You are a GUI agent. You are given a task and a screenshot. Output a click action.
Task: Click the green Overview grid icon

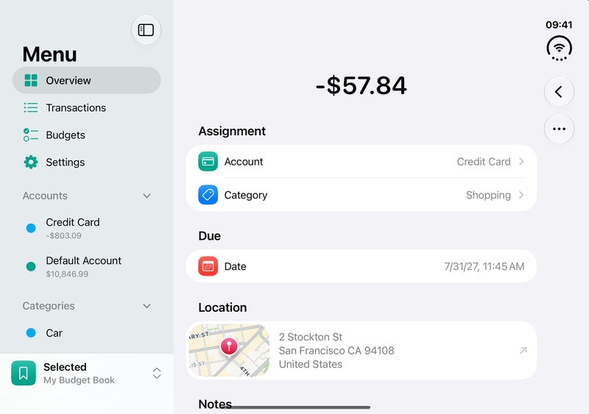31,80
